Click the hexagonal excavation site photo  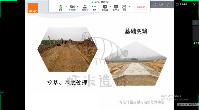(x=68, y=49)
